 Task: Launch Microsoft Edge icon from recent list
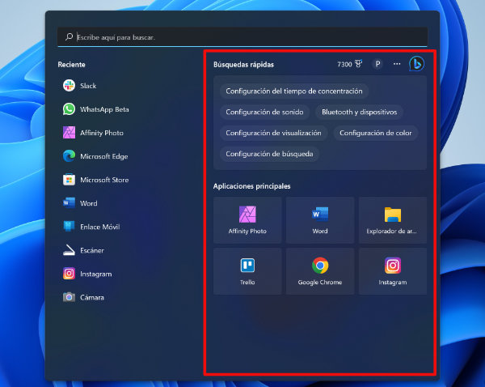(69, 156)
